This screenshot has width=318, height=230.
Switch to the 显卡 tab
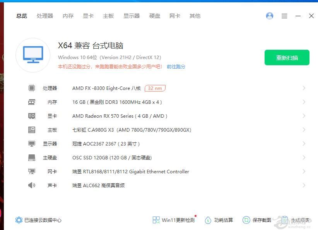tap(88, 16)
